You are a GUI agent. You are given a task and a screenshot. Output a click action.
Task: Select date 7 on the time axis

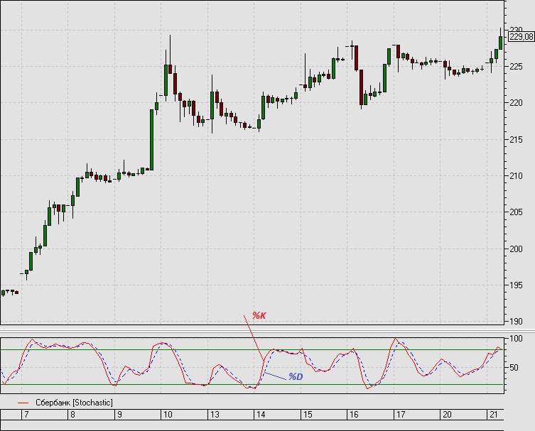(x=26, y=415)
